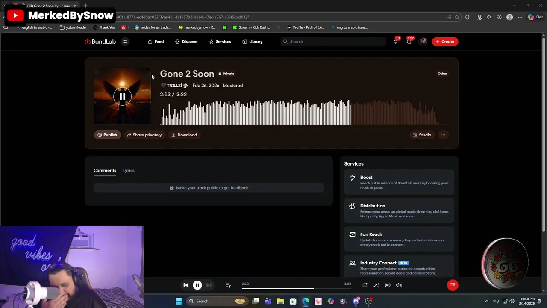The height and width of the screenshot is (308, 547).
Task: Open the midas for uc trade bookmark
Action: tap(153, 27)
